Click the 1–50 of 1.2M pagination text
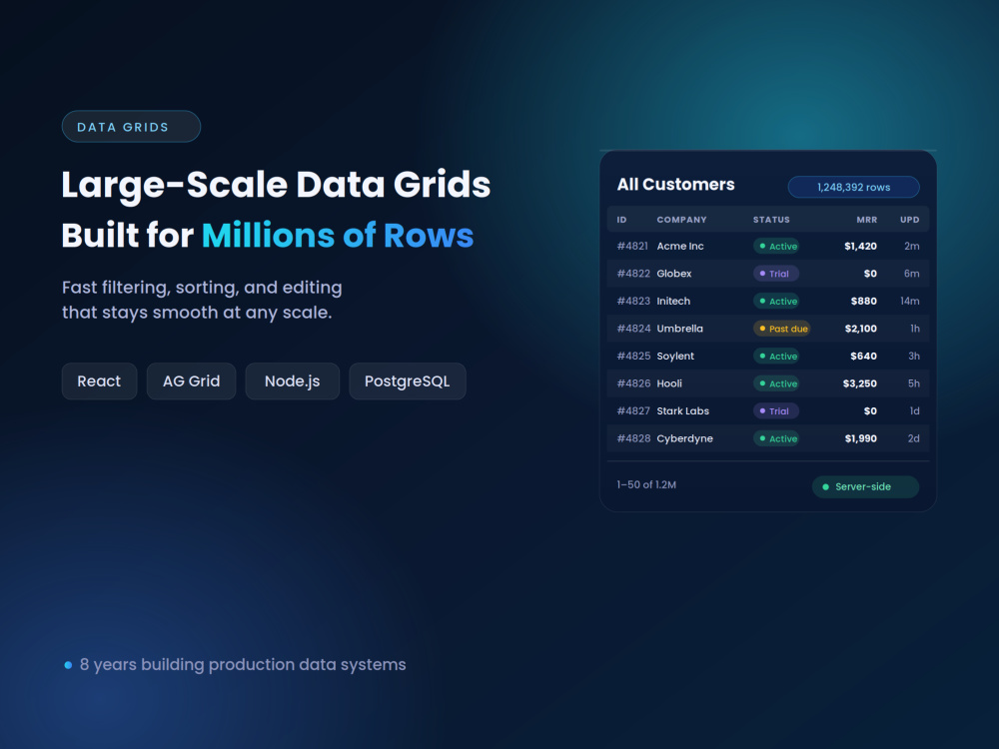This screenshot has height=749, width=999. [646, 484]
